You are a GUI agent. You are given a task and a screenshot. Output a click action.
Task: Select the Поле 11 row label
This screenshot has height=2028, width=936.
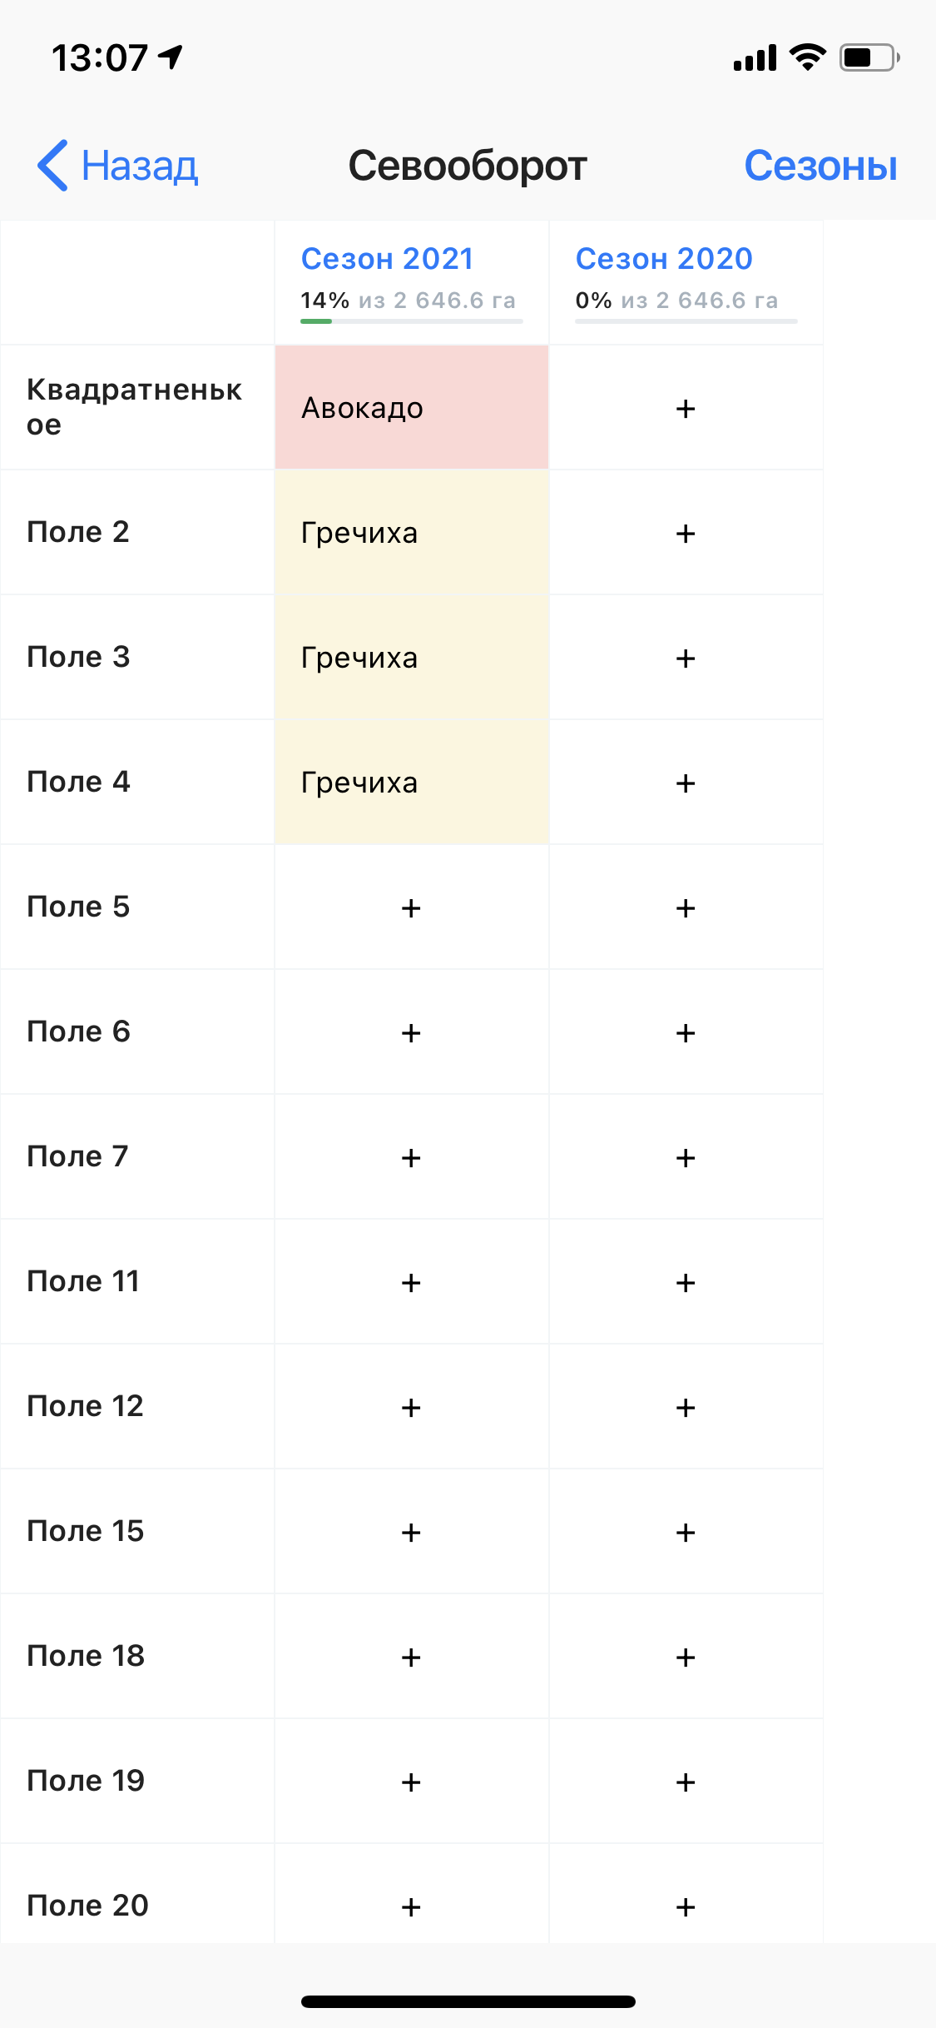coord(137,1282)
